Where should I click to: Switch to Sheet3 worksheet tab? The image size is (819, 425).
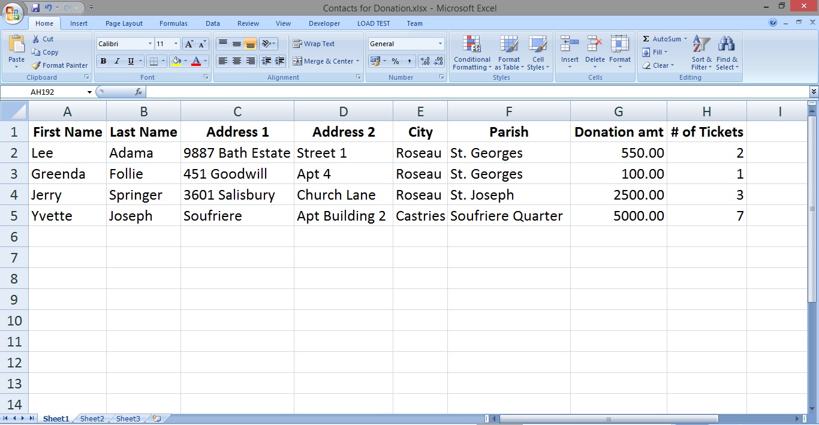(128, 419)
